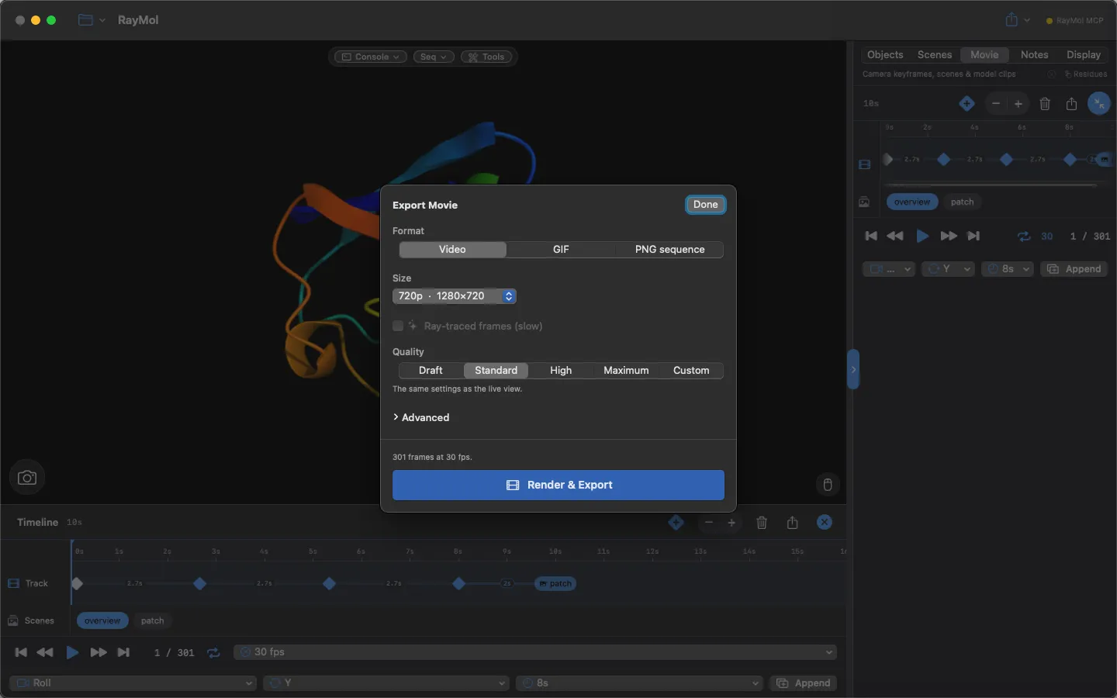The width and height of the screenshot is (1117, 698).
Task: Jump to last frame in bottom Timeline
Action: pos(123,652)
